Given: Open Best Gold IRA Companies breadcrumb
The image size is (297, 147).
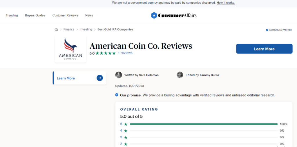Looking at the screenshot, I should [115, 30].
